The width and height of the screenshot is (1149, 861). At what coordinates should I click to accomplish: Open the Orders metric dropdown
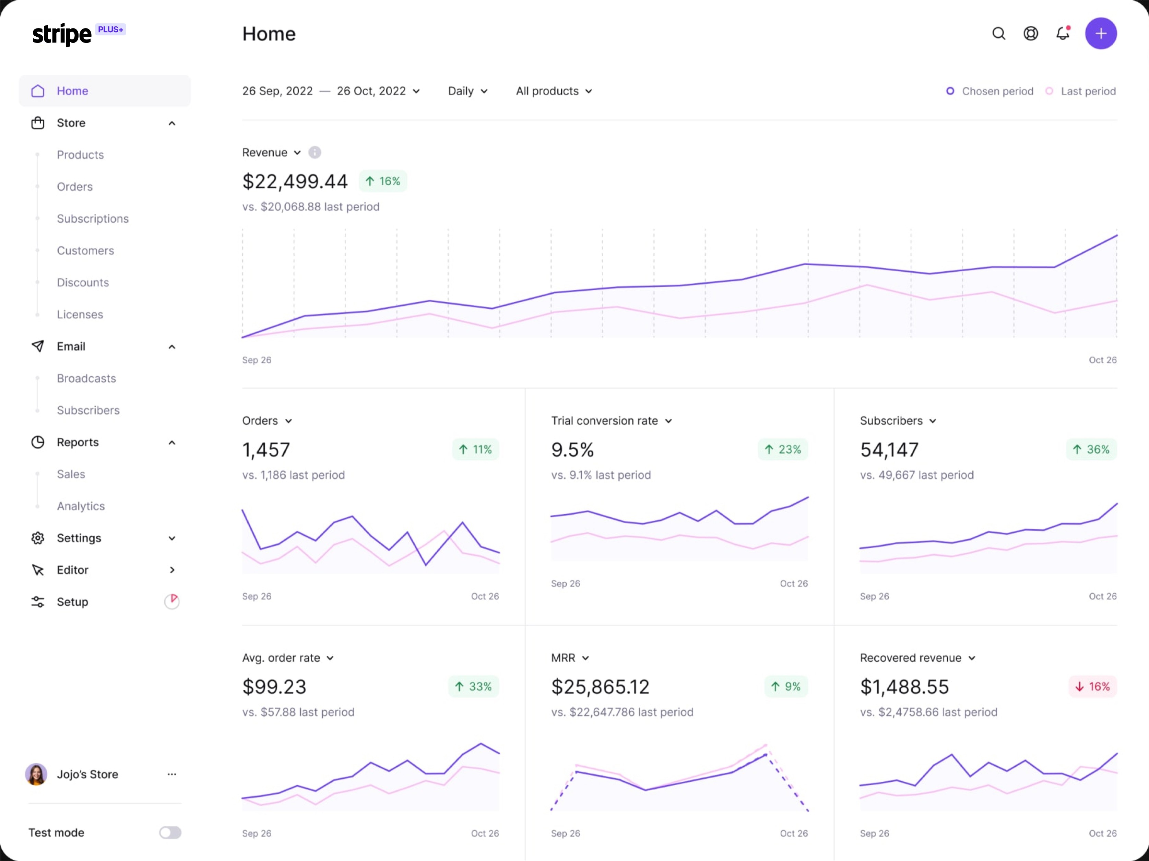(267, 421)
